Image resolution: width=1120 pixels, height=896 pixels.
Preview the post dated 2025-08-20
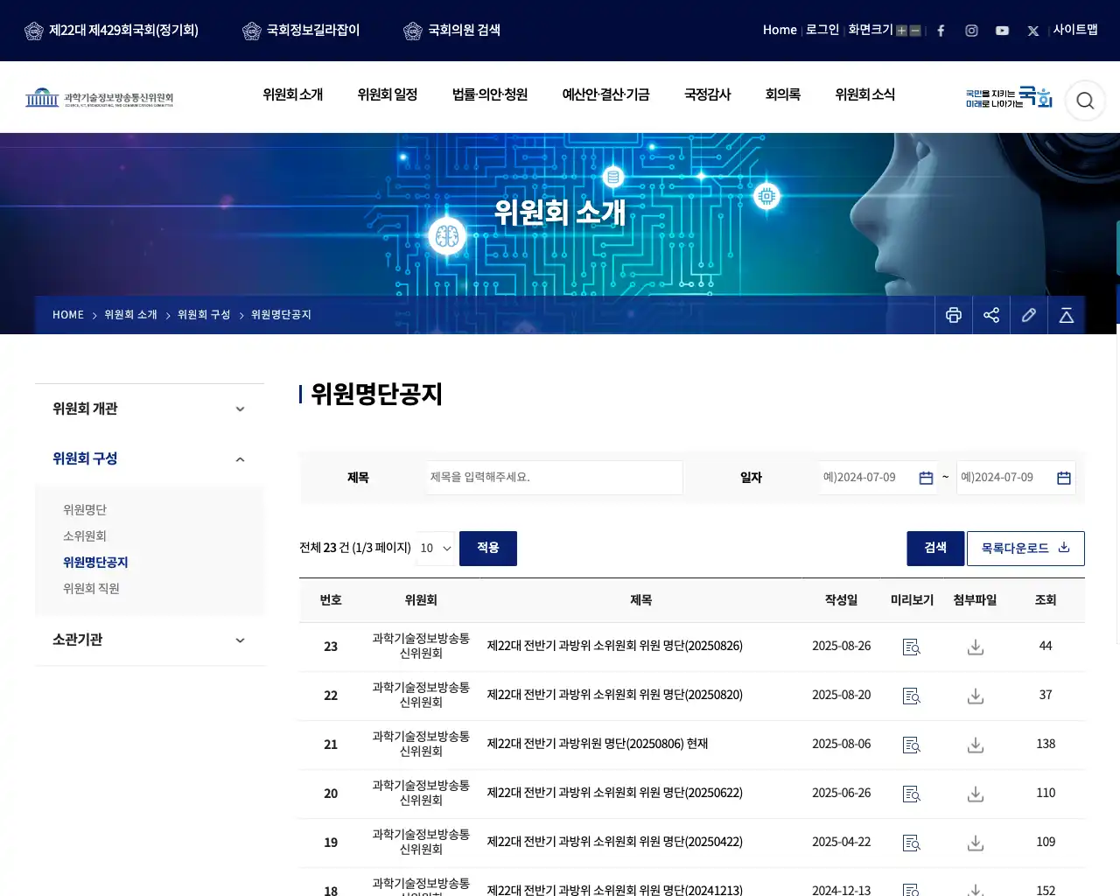click(912, 696)
